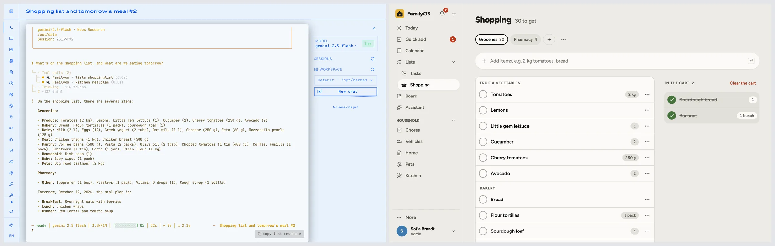Open the puzzle piece plugins icon

pos(11,106)
